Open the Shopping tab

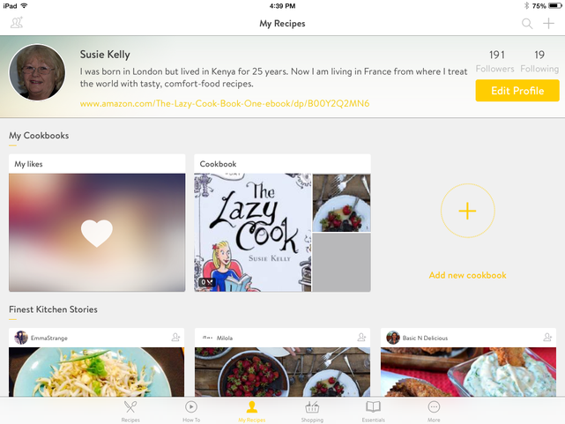click(312, 412)
